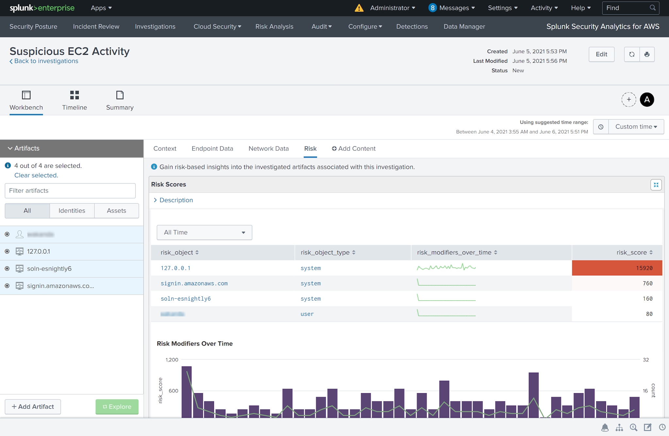Click asset icon next to soln-esnightly6 artifact
Image resolution: width=669 pixels, height=436 pixels.
20,269
